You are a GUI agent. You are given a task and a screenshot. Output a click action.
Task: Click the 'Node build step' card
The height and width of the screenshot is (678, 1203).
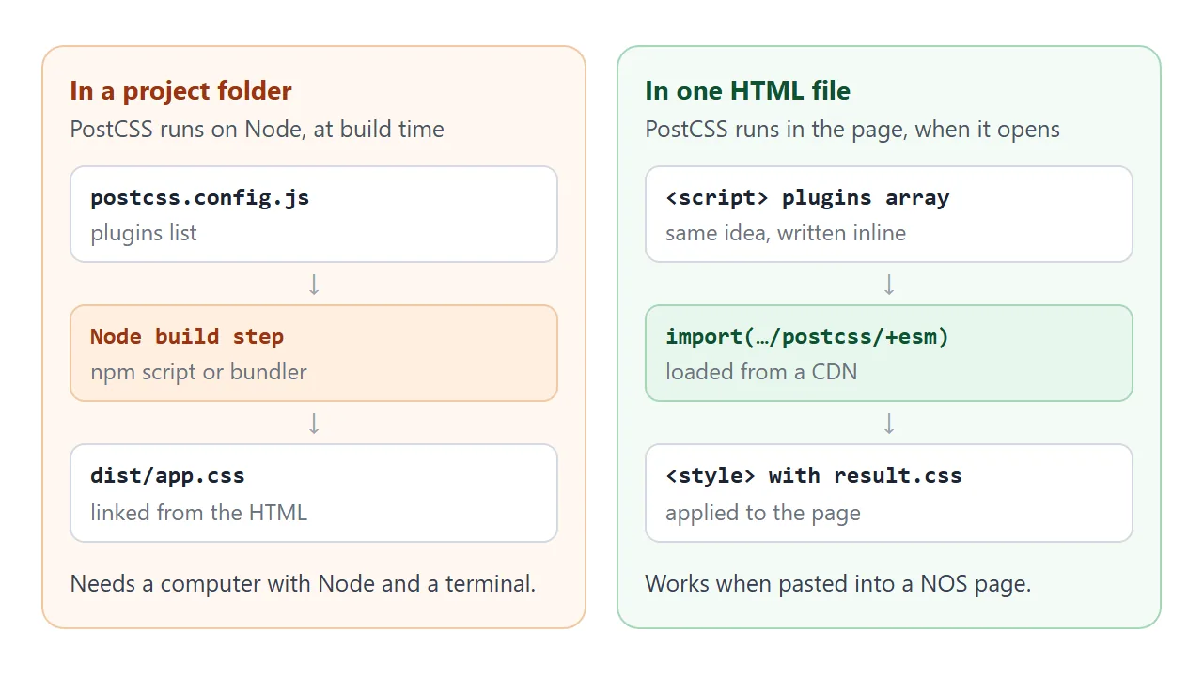point(314,353)
